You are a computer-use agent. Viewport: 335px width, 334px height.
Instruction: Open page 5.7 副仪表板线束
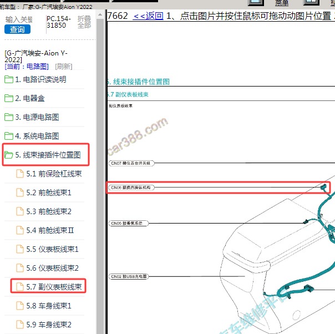[54, 287]
